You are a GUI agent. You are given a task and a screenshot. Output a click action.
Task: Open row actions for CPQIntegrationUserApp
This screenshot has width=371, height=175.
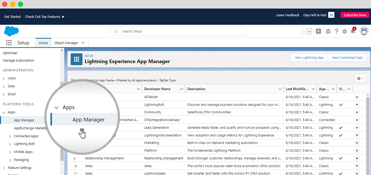pyautogui.click(x=357, y=120)
